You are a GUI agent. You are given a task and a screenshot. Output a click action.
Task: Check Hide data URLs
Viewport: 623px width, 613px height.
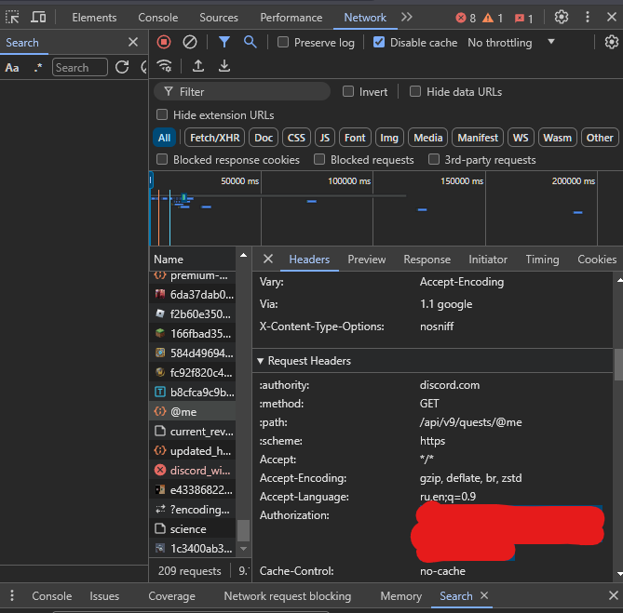click(415, 92)
